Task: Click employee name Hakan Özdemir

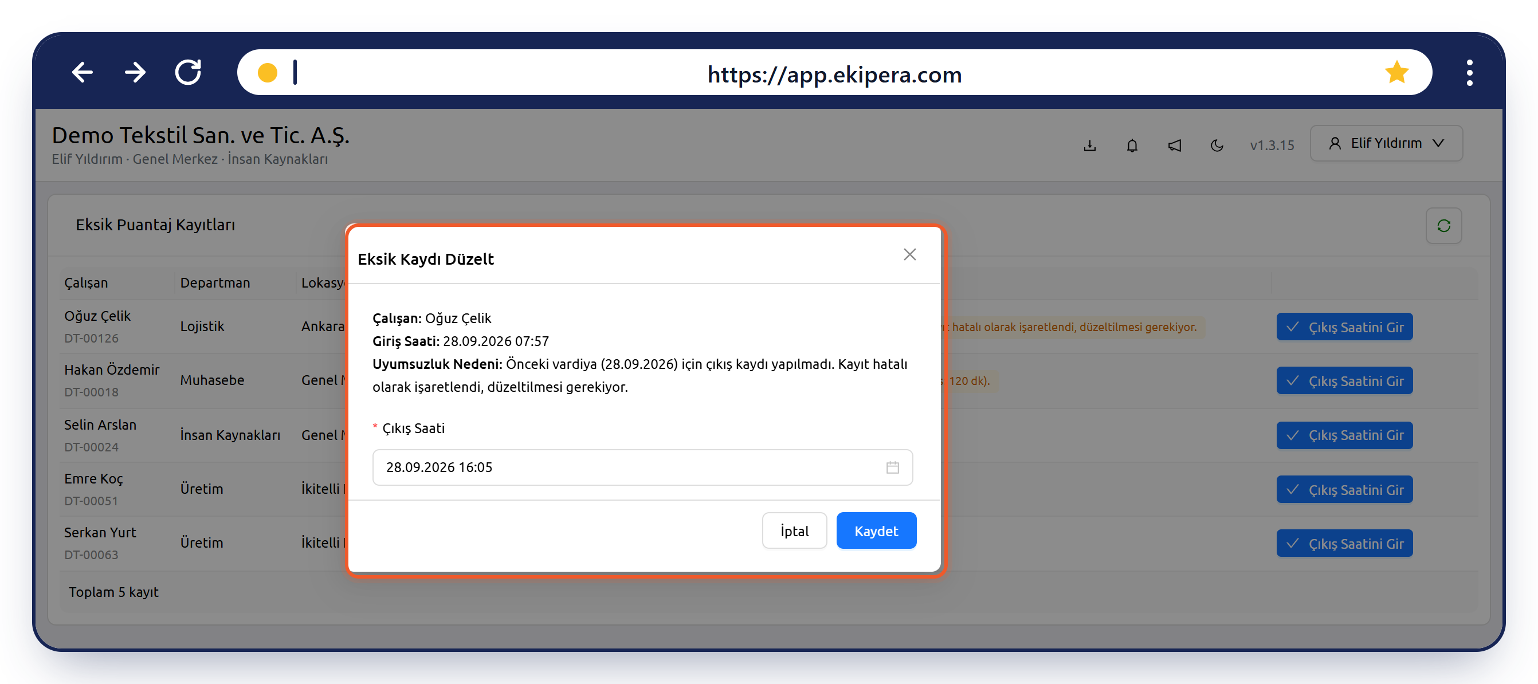Action: [x=112, y=370]
